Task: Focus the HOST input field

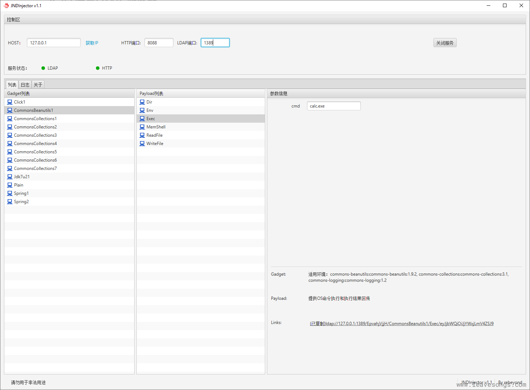Action: pyautogui.click(x=53, y=43)
